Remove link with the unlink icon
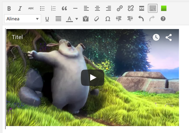 pos(131,8)
